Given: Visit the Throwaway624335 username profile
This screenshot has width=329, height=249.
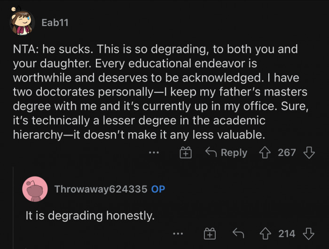Looking at the screenshot, I should pyautogui.click(x=100, y=189).
